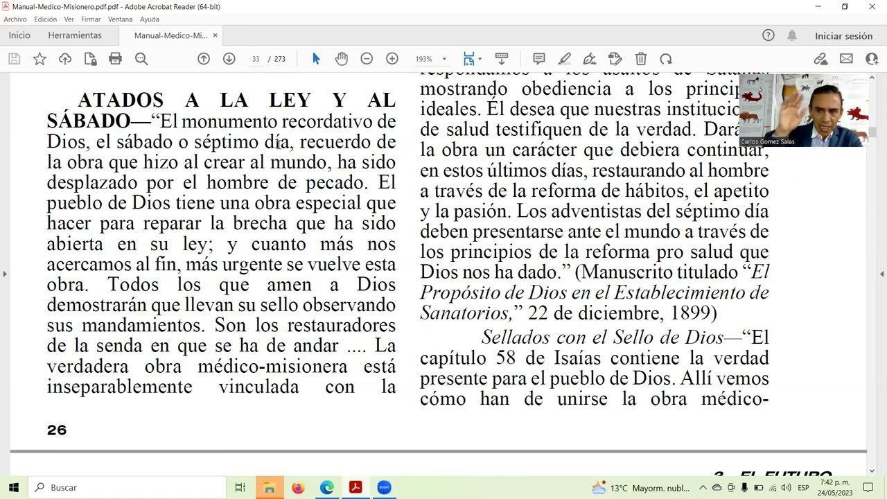The image size is (887, 499).
Task: Expand the left navigation pane arrow
Action: (4, 274)
